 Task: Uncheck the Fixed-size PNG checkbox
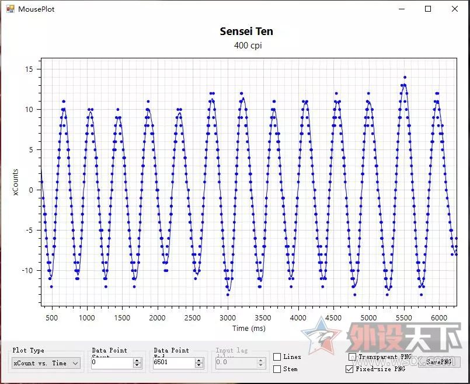pyautogui.click(x=349, y=369)
